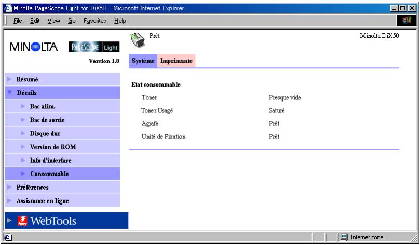Open the Détails section

[62, 93]
